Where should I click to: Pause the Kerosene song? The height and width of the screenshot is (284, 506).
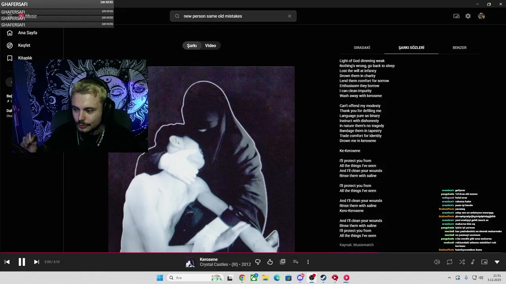pyautogui.click(x=22, y=262)
